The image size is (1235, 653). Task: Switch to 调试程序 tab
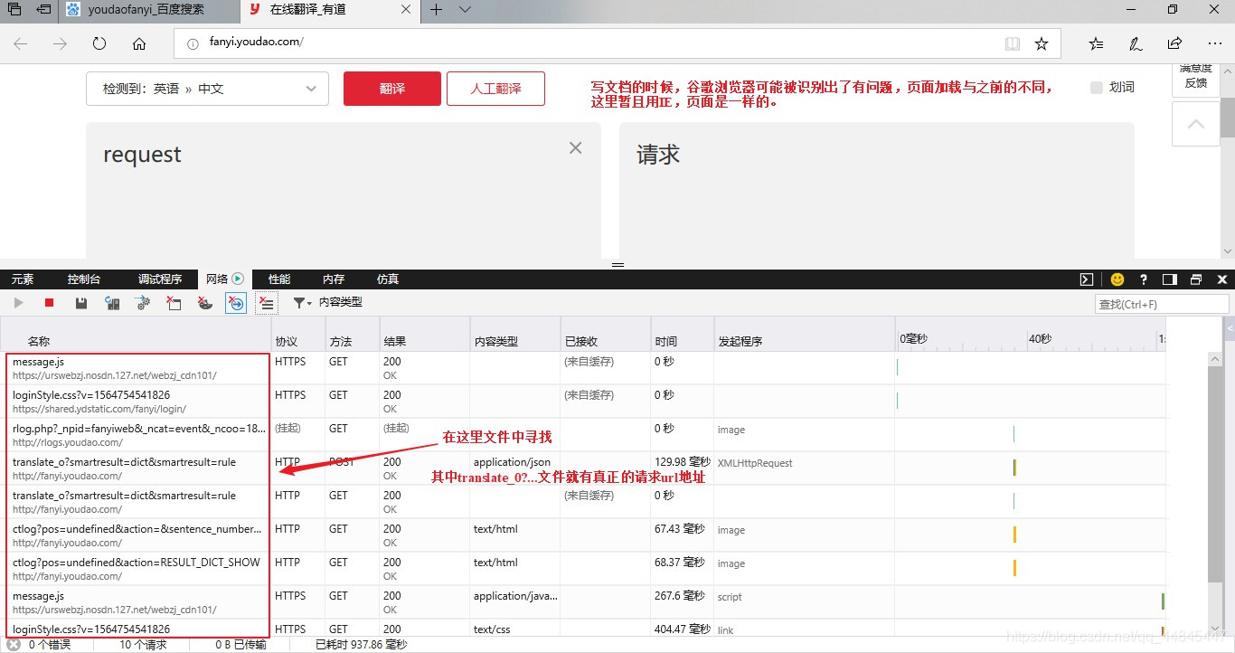[160, 279]
